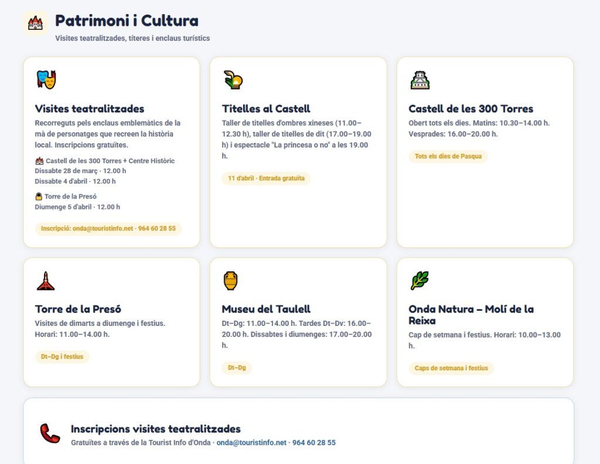Click the '11 d'abril · Entrada gratuïta' tag
Viewport: 600px width, 464px height.
pyautogui.click(x=266, y=178)
